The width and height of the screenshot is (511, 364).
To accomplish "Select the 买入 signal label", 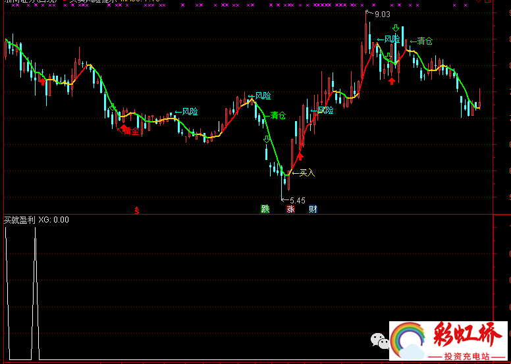I will [304, 173].
